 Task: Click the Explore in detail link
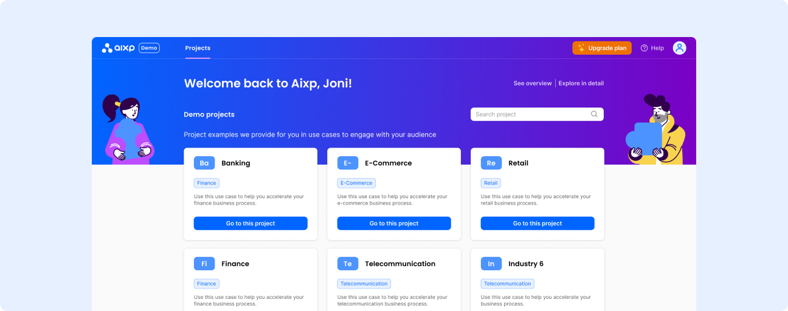tap(581, 83)
